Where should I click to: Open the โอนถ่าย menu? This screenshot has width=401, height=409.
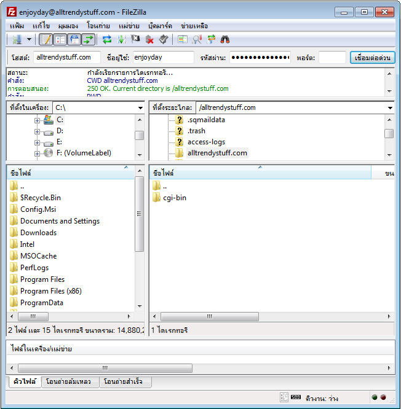[x=98, y=26]
